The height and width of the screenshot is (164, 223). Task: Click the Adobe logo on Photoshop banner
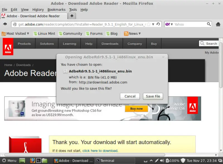click(x=193, y=105)
